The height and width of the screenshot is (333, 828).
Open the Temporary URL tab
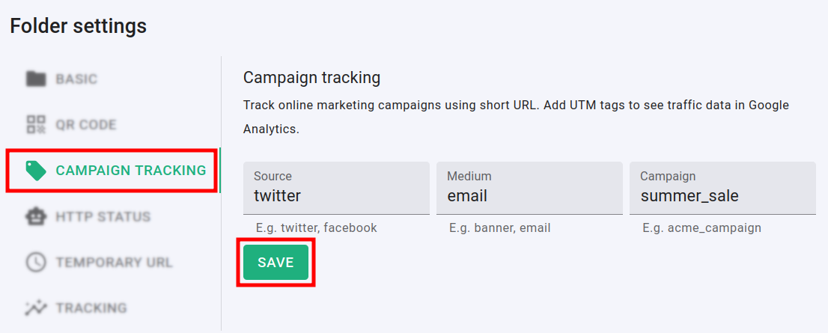(x=114, y=263)
